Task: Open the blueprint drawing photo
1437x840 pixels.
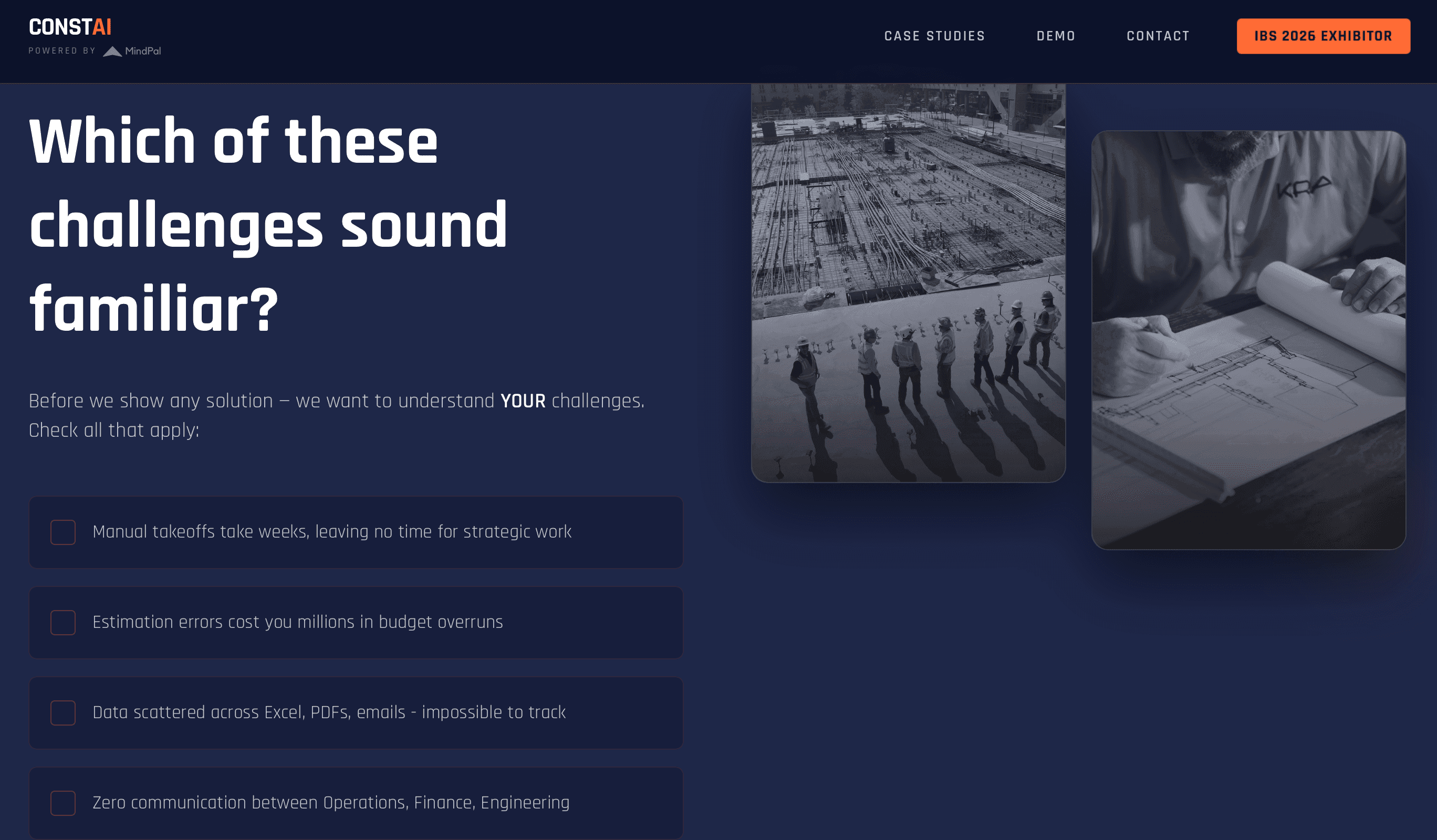Action: click(1248, 340)
